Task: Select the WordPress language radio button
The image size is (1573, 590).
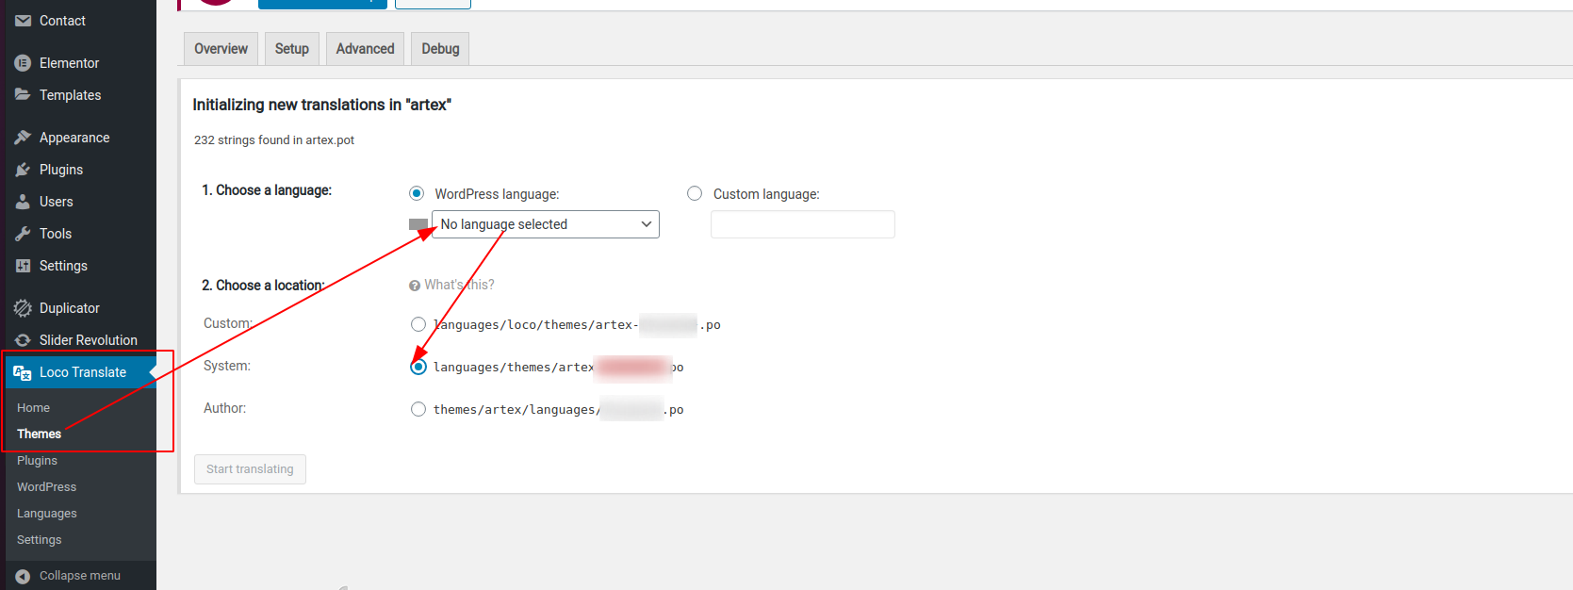Action: (417, 193)
